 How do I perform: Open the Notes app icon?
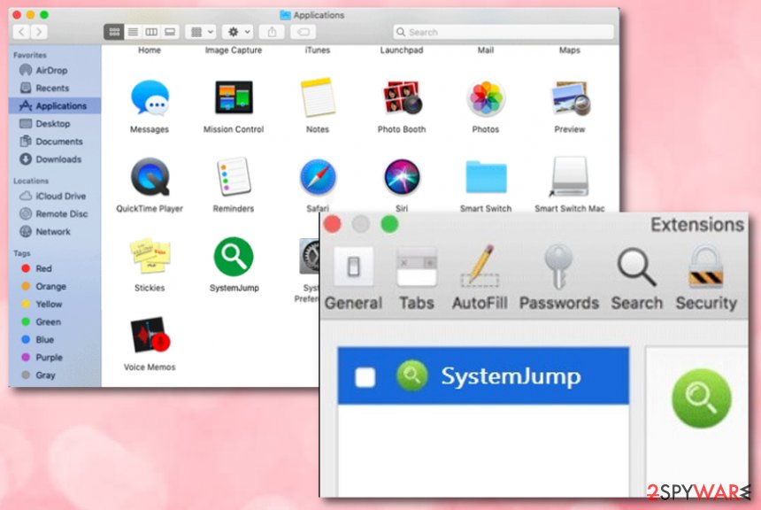pyautogui.click(x=318, y=97)
